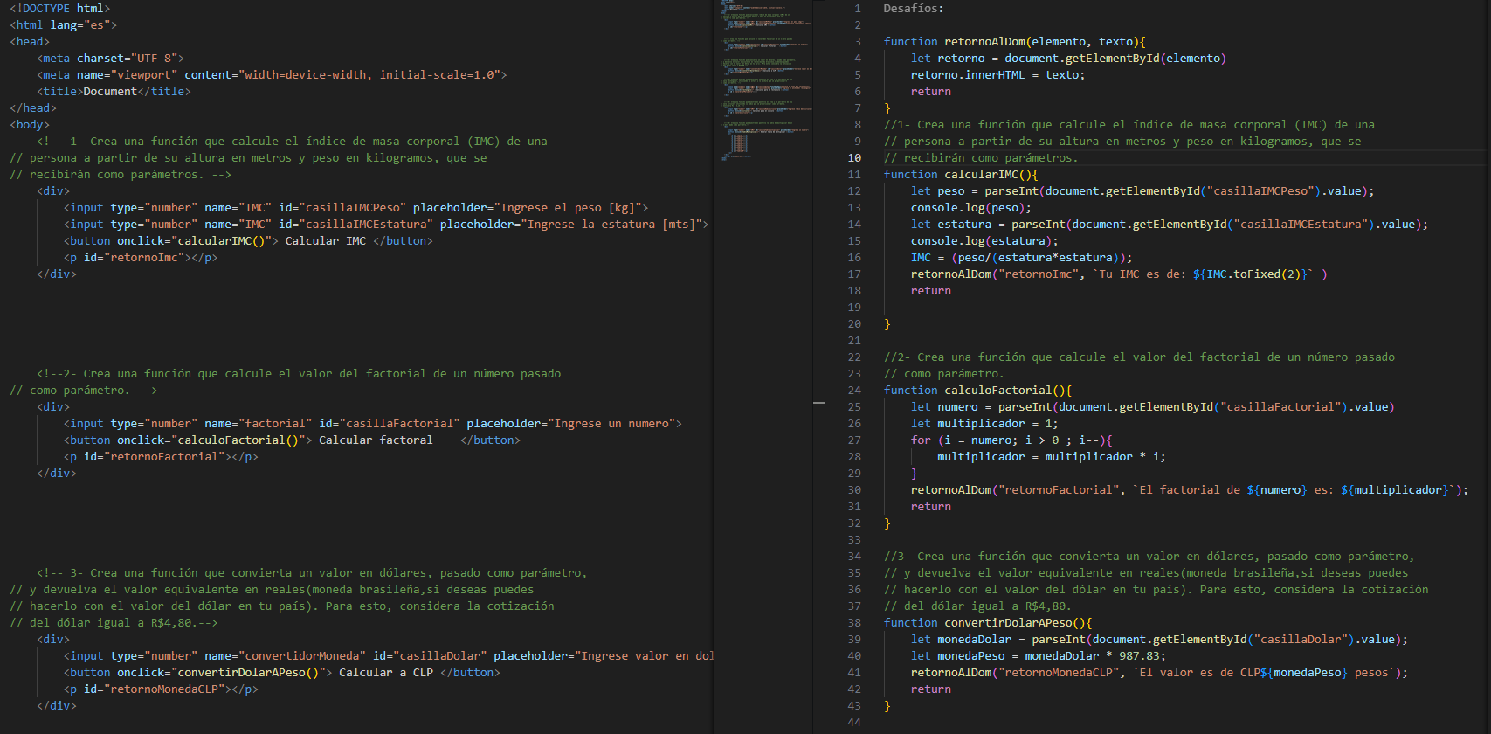
Task: Click the <title>Document</title> line
Action: click(x=114, y=92)
